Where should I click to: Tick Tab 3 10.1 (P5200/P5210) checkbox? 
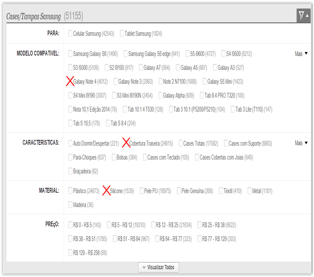point(171,109)
